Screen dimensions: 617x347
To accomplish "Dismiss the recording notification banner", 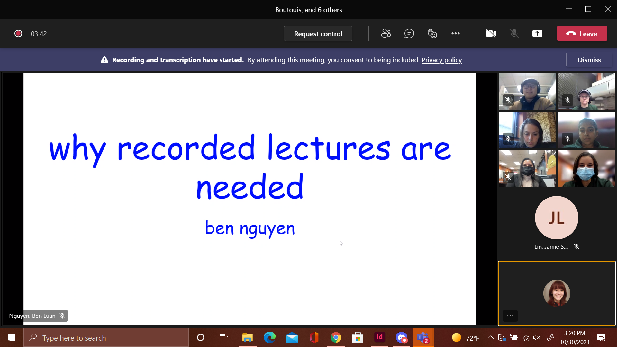I will click(589, 60).
